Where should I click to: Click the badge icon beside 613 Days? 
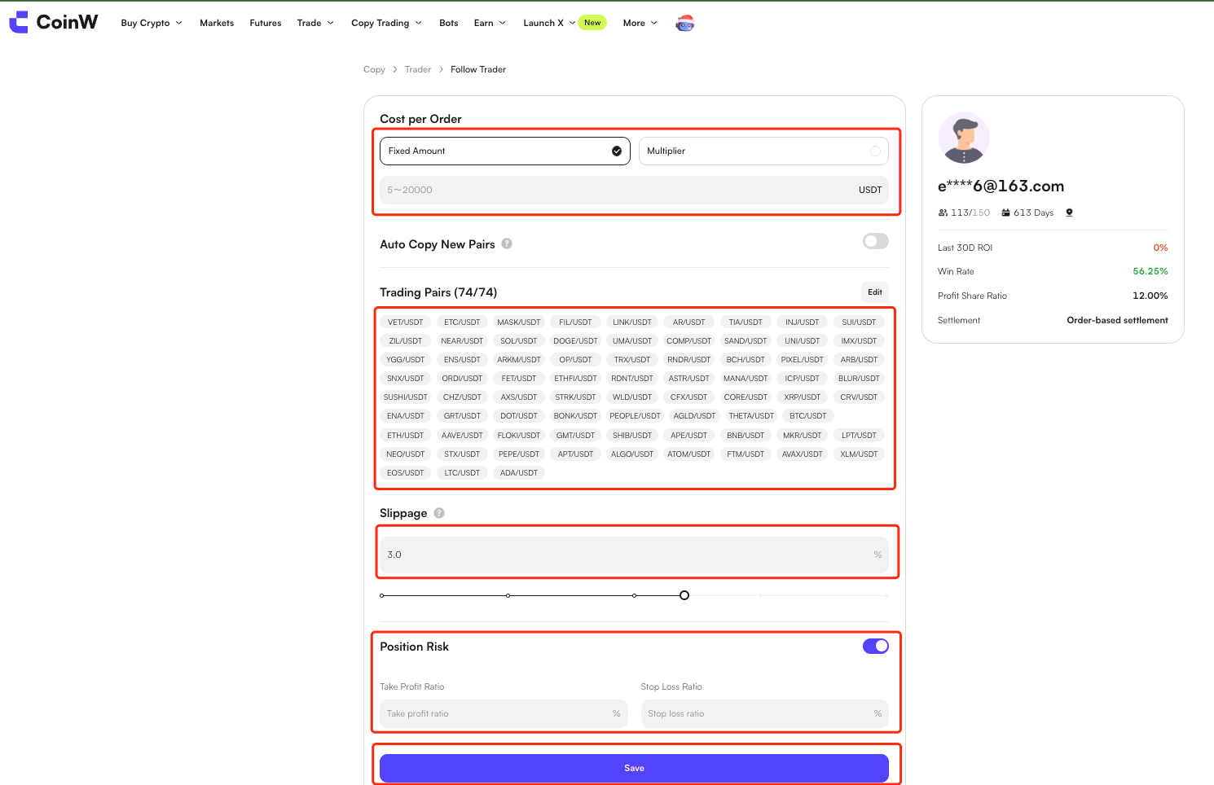pyautogui.click(x=1069, y=213)
